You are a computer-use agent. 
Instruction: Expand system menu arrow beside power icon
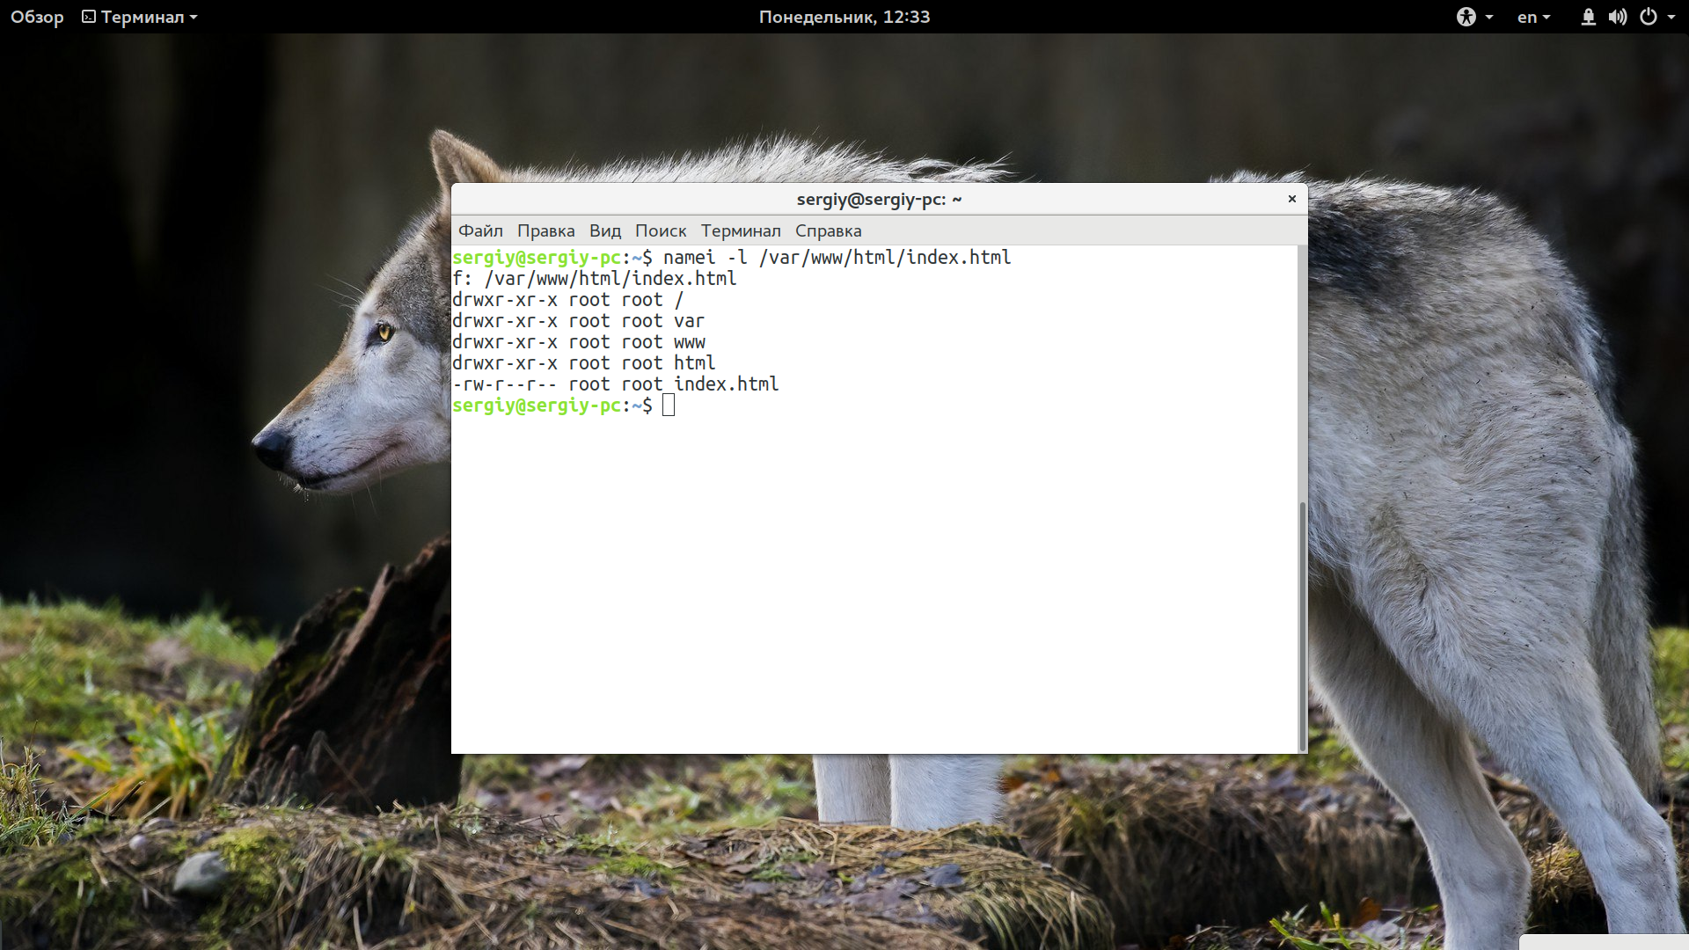pos(1671,18)
